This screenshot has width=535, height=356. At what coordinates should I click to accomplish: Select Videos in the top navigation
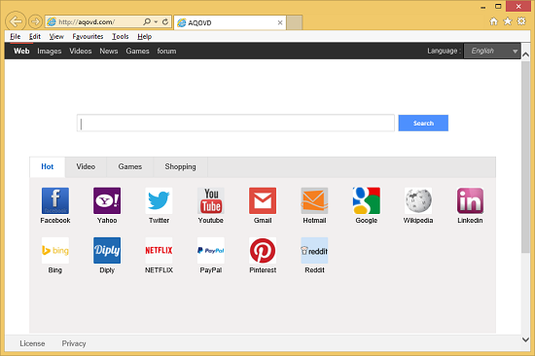coord(81,51)
